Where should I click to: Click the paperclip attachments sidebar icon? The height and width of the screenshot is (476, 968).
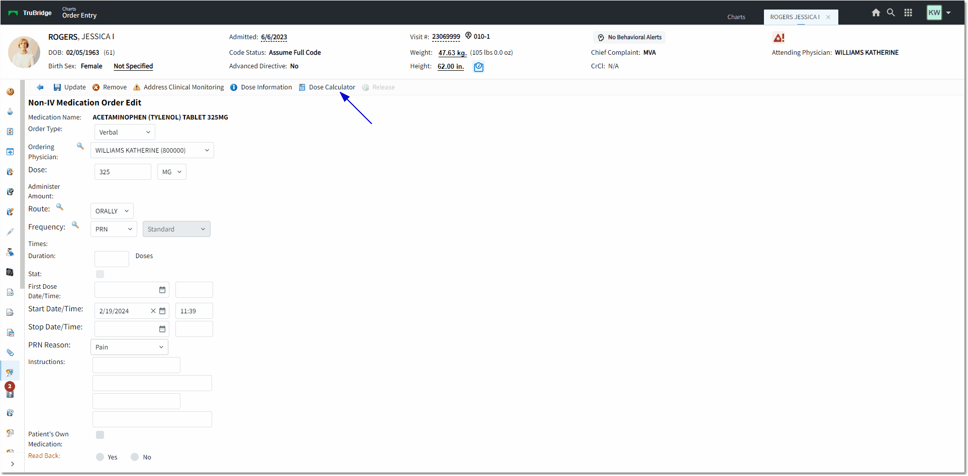coord(10,352)
